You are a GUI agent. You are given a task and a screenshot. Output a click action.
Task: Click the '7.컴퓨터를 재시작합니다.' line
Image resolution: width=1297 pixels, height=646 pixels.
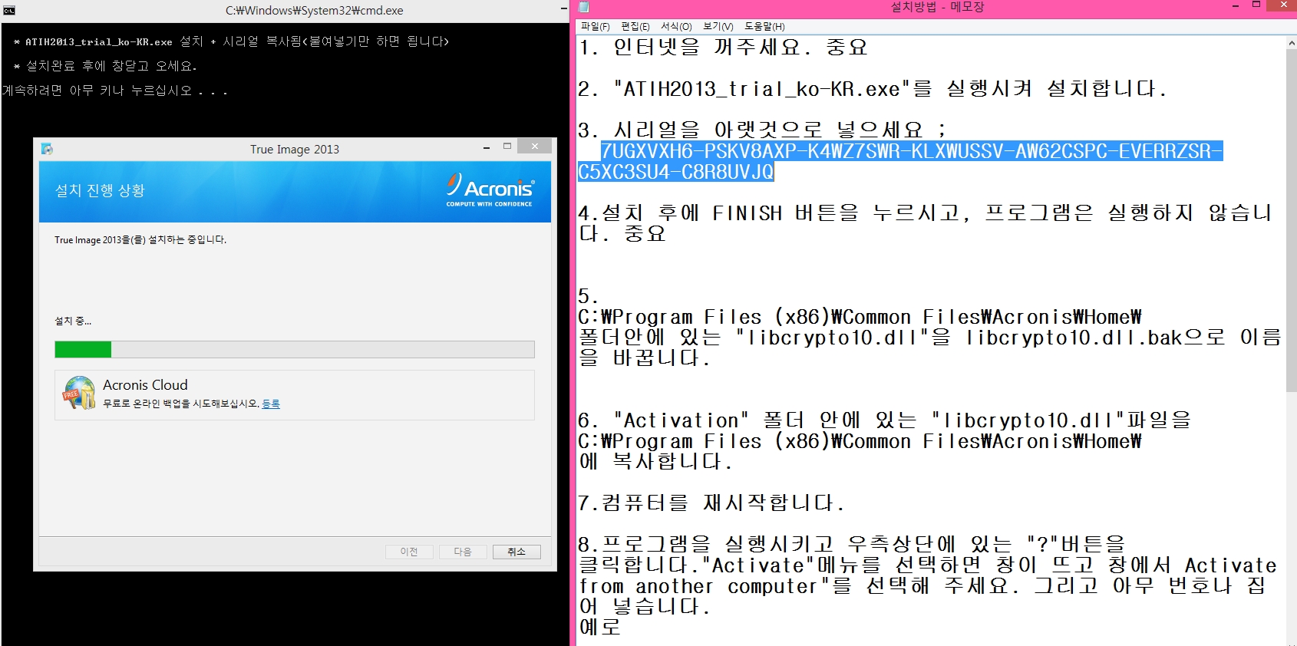pyautogui.click(x=711, y=503)
